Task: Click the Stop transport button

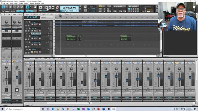Action: [44, 7]
